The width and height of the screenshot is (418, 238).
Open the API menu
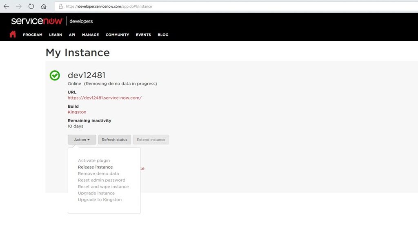click(72, 35)
